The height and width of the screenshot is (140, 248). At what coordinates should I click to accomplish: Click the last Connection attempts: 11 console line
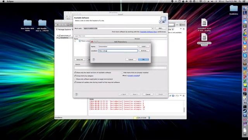(117, 109)
